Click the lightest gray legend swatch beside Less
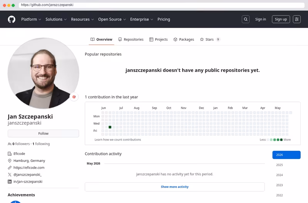308x203 pixels. point(268,140)
